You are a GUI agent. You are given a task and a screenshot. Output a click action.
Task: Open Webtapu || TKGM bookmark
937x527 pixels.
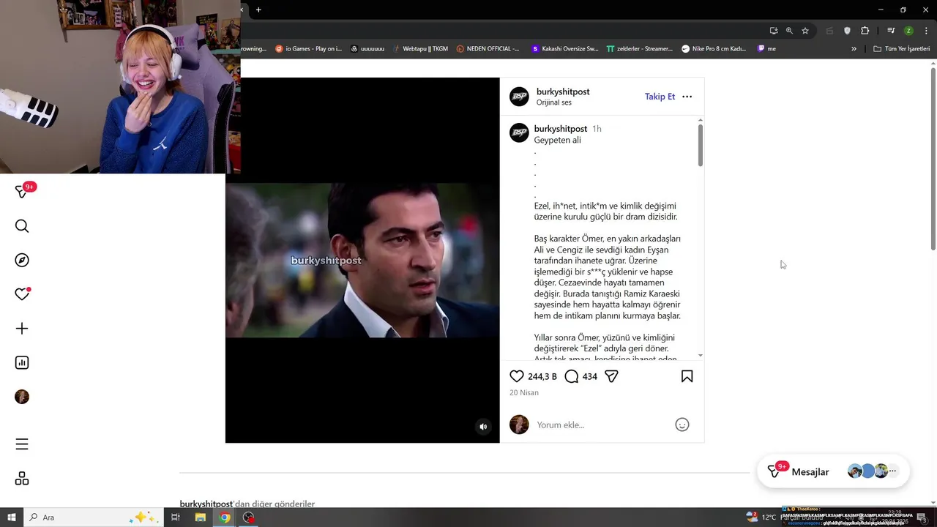tap(419, 49)
